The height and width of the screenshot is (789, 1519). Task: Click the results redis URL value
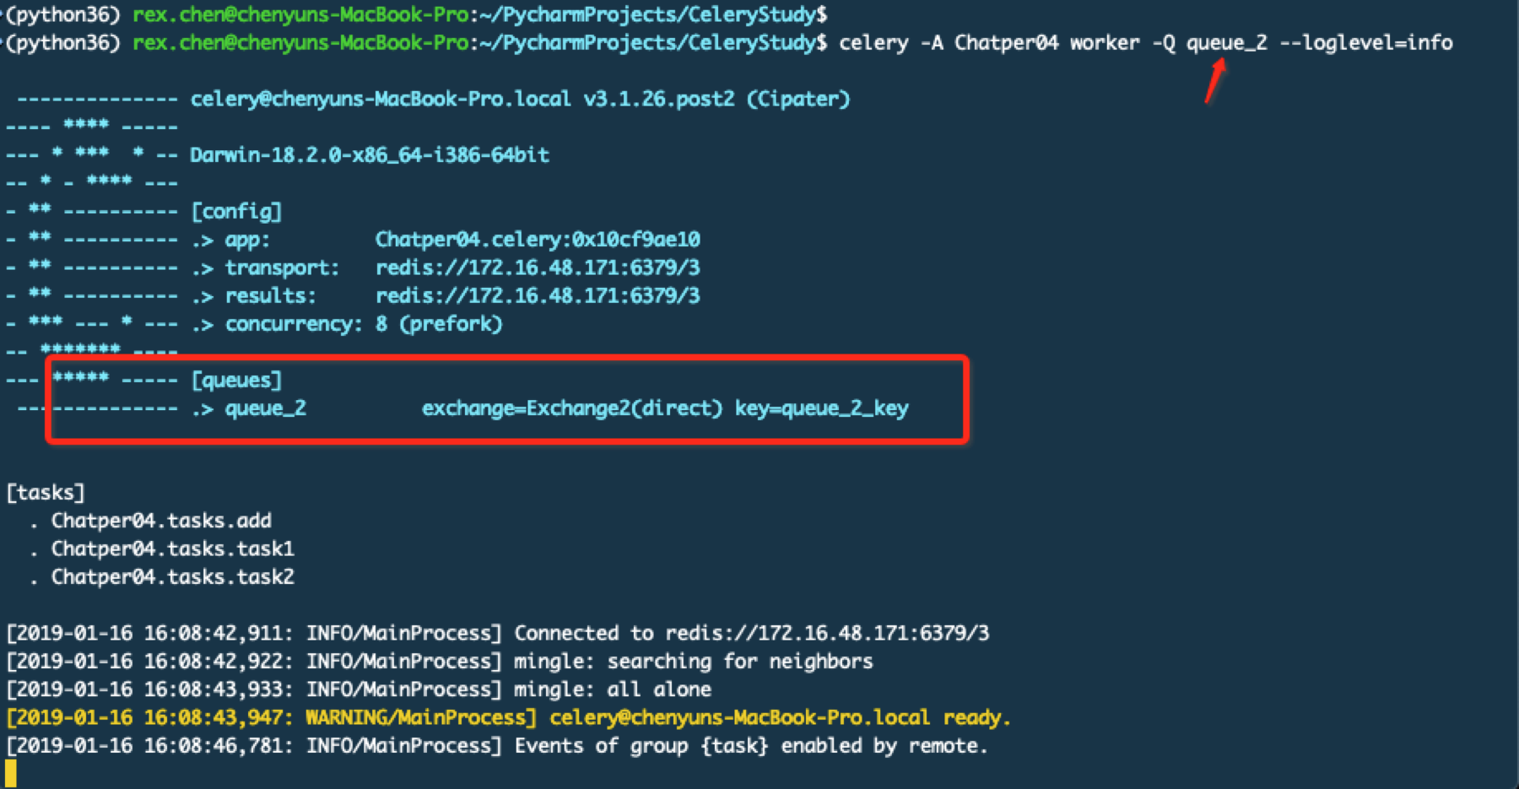click(538, 295)
